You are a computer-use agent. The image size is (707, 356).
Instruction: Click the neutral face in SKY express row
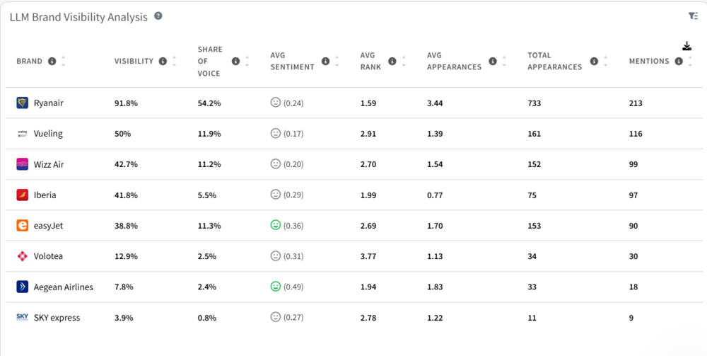[276, 317]
